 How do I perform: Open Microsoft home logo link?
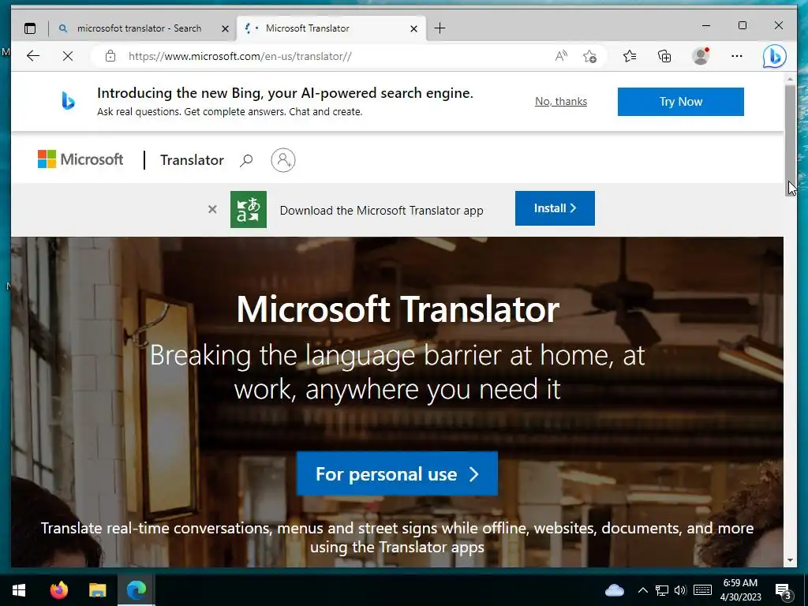click(80, 159)
